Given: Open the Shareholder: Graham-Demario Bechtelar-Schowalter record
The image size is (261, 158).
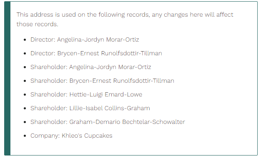Looking at the screenshot, I should coord(108,122).
